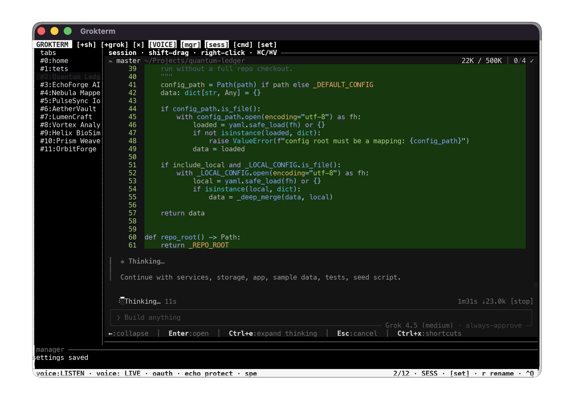The height and width of the screenshot is (420, 574).
Task: Click the diamond icon before Thinking…
Action: (x=122, y=262)
